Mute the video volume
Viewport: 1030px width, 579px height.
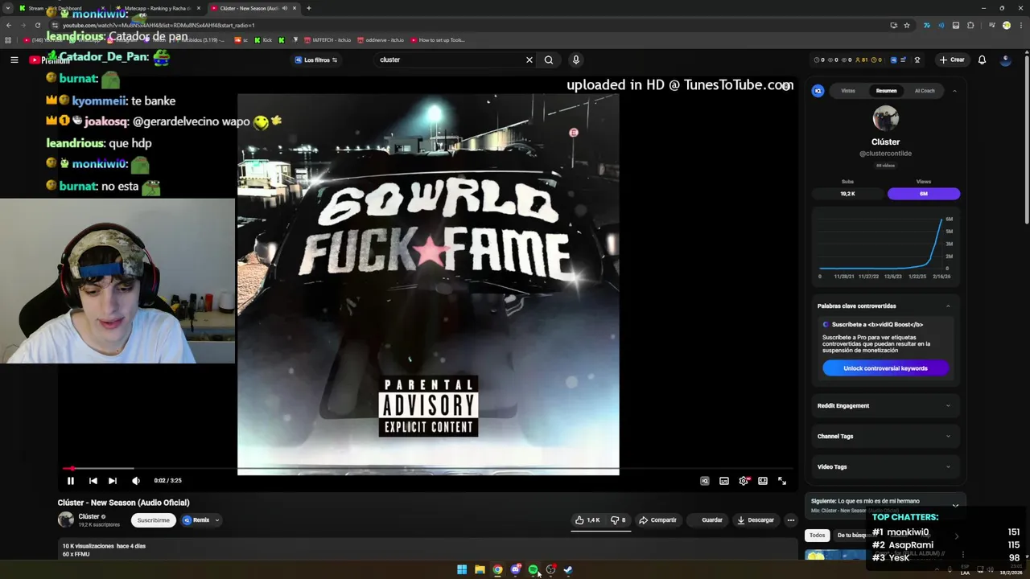(x=136, y=481)
